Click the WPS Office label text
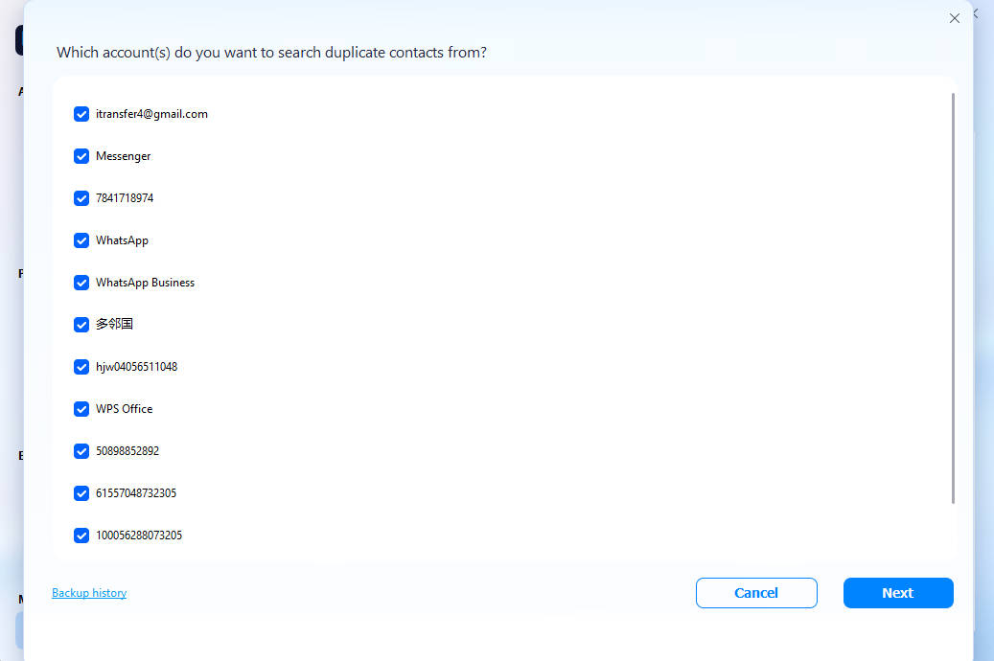The image size is (994, 661). coord(125,409)
